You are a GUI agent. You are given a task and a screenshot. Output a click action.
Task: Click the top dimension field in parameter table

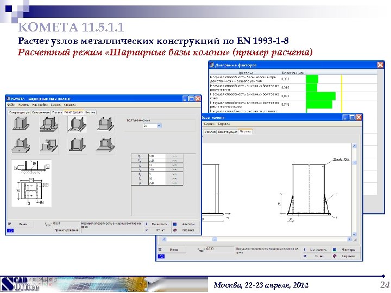coord(157,156)
